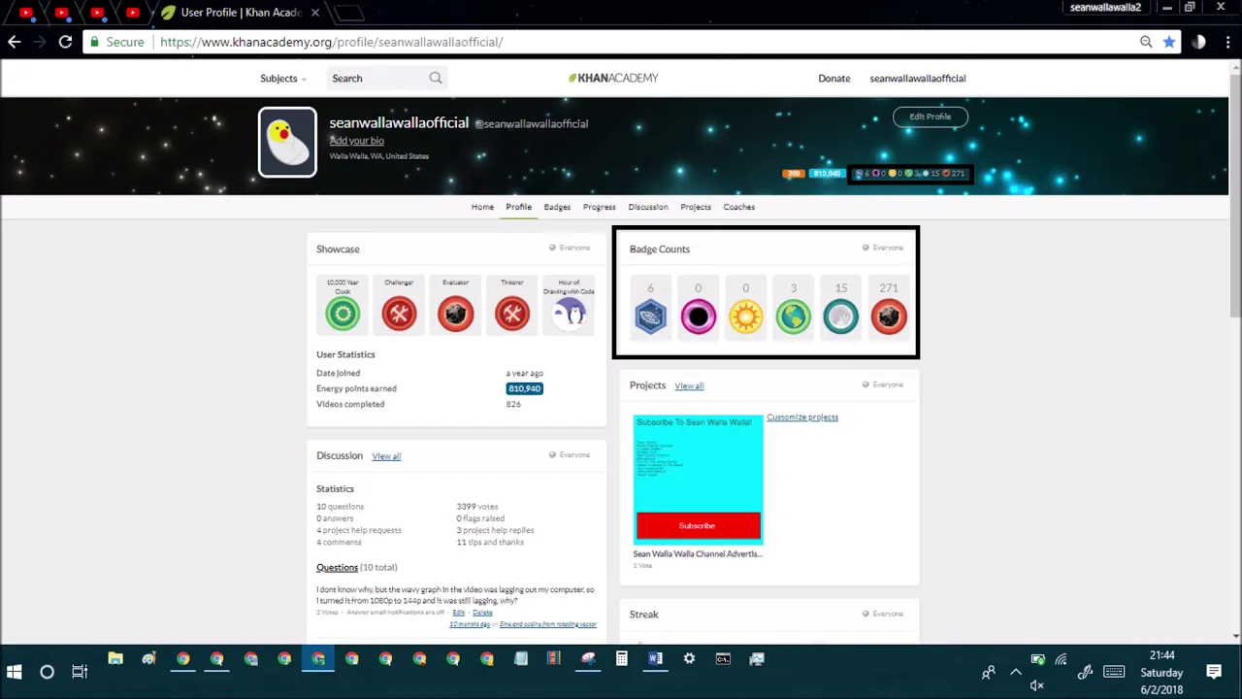
Task: Click the half-moon extension icon
Action: point(1199,42)
